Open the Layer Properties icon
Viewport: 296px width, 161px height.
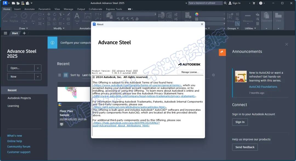tap(109, 16)
